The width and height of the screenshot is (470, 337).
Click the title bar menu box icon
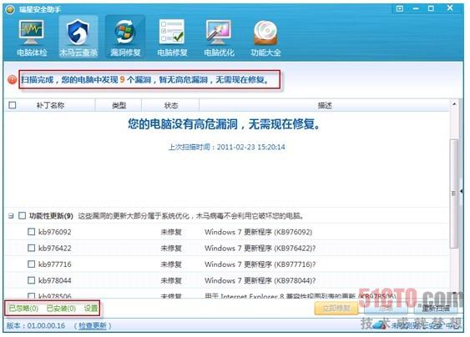pos(400,8)
